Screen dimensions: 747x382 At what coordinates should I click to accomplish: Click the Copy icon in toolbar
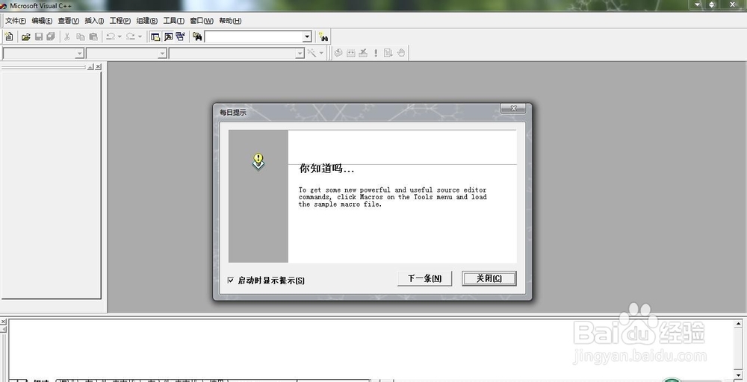click(x=81, y=37)
